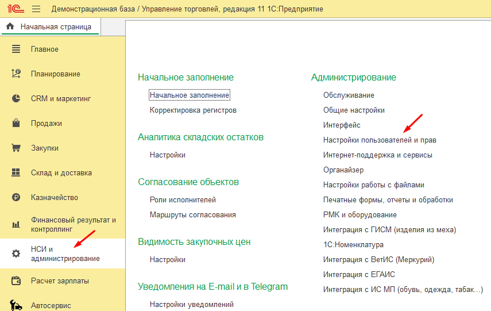Open Настройки работы с файлами

(374, 185)
